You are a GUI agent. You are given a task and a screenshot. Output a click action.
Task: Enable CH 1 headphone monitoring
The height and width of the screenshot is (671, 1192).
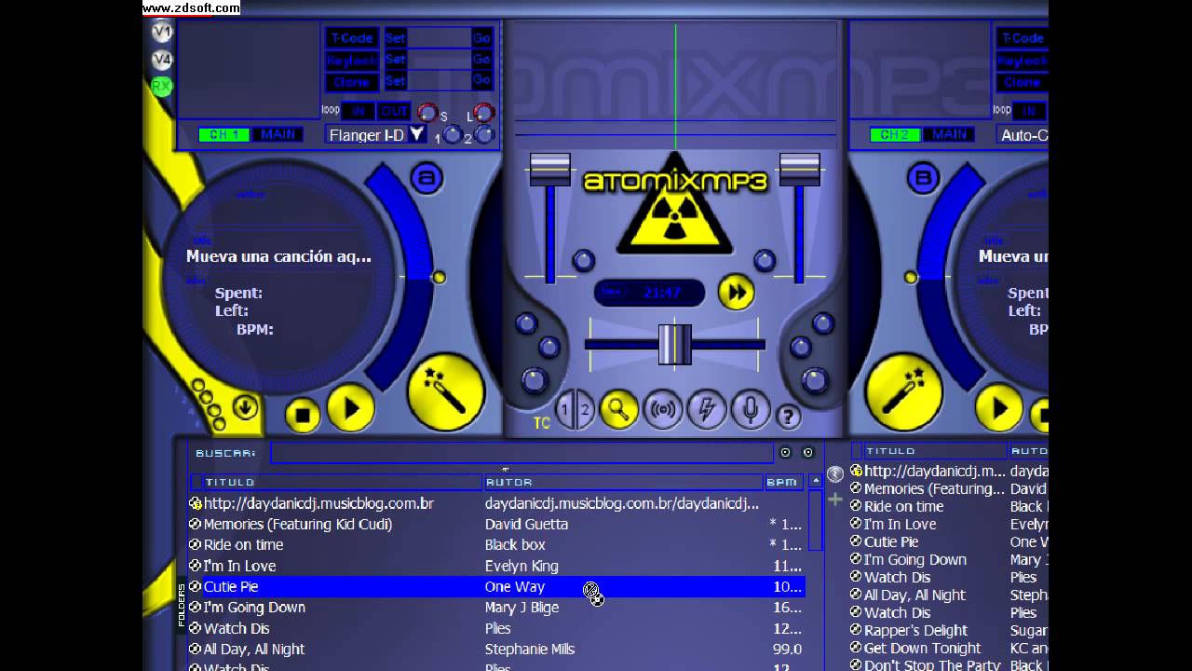(x=223, y=134)
